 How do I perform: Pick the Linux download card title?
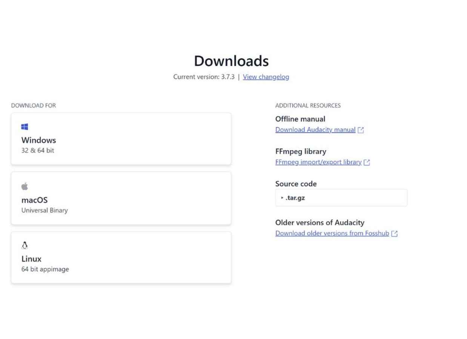click(31, 259)
